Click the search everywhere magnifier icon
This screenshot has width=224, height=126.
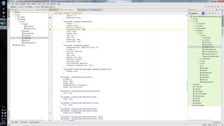pyautogui.click(x=223, y=7)
